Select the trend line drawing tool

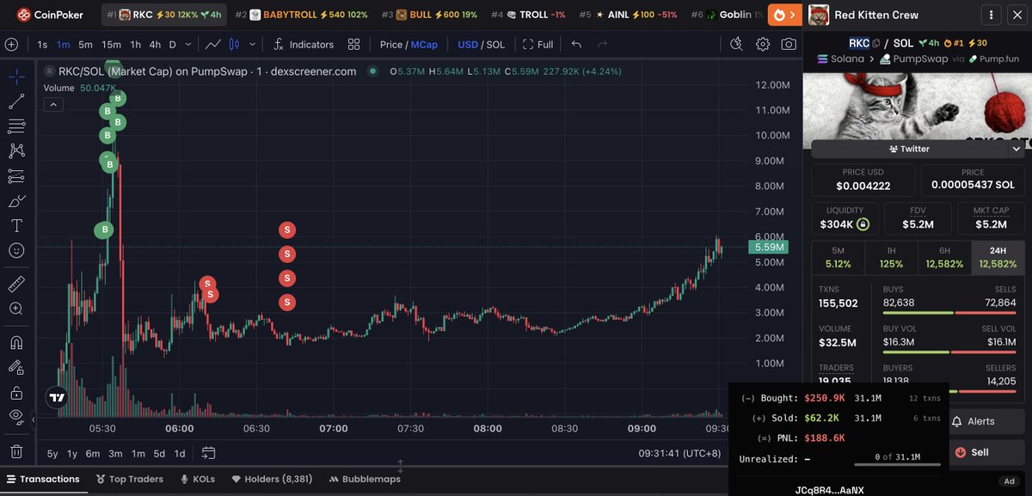16,101
